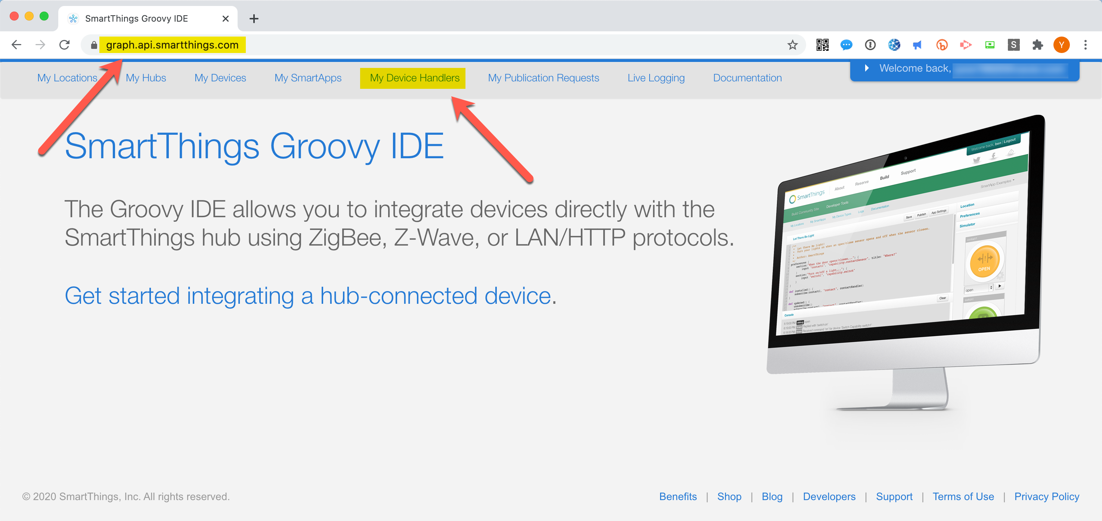Reload the page with the refresh icon
Screen dimensions: 1102x521
point(65,45)
